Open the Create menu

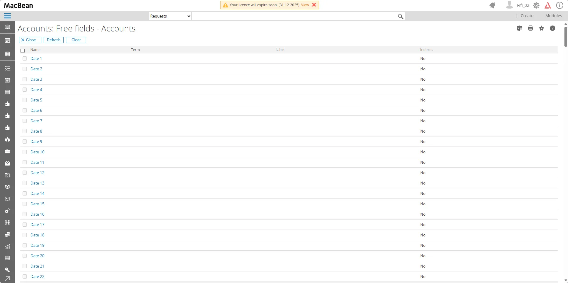coord(524,16)
